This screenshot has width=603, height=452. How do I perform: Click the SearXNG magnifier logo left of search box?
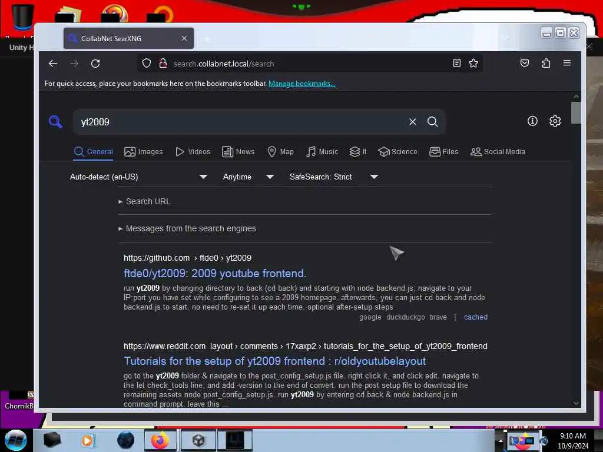pyautogui.click(x=56, y=121)
